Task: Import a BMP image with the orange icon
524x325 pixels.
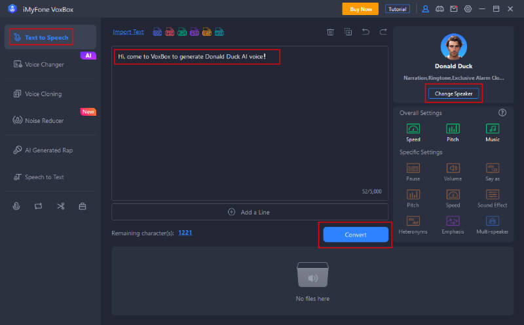Action: 207,31
